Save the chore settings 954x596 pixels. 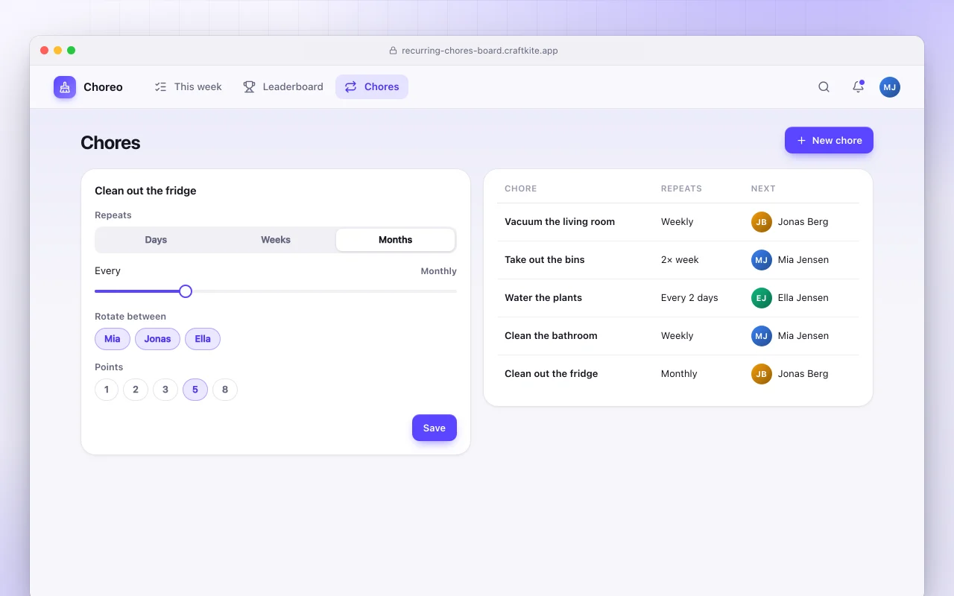(435, 428)
